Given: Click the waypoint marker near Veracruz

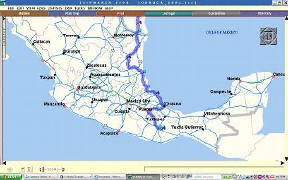Looking at the screenshot, I should point(167,104).
